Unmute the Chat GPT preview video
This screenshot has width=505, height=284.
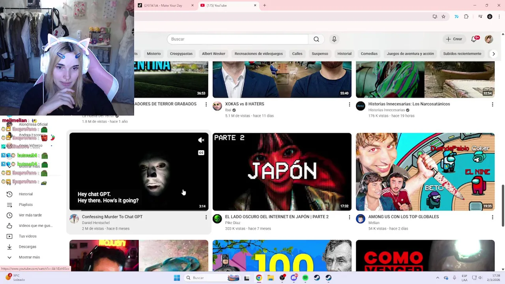[x=201, y=140]
